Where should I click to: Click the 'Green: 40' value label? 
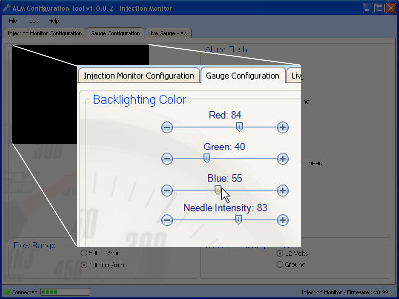pos(224,147)
